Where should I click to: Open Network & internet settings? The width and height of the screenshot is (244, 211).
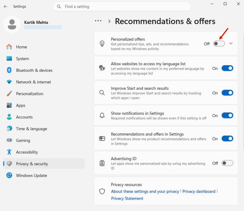(44, 82)
